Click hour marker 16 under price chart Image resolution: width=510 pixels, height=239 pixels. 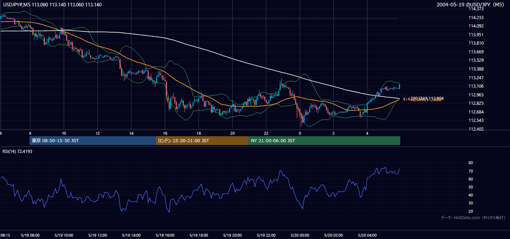click(165, 133)
